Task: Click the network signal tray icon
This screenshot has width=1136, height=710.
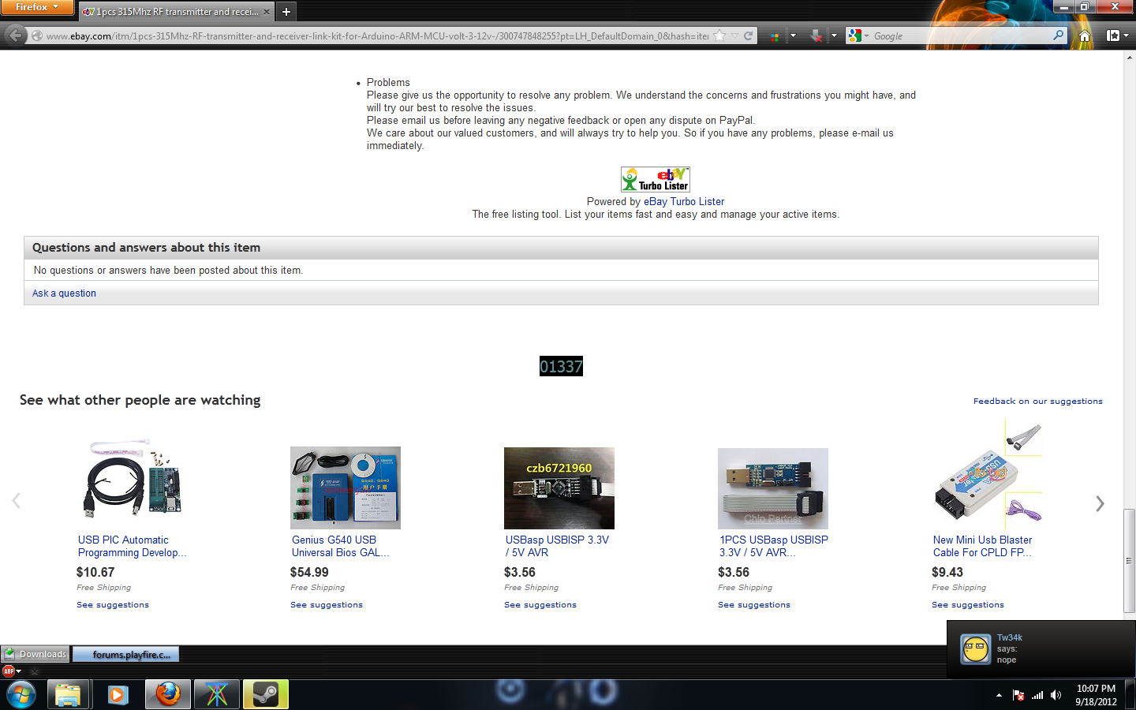Action: tap(1037, 695)
